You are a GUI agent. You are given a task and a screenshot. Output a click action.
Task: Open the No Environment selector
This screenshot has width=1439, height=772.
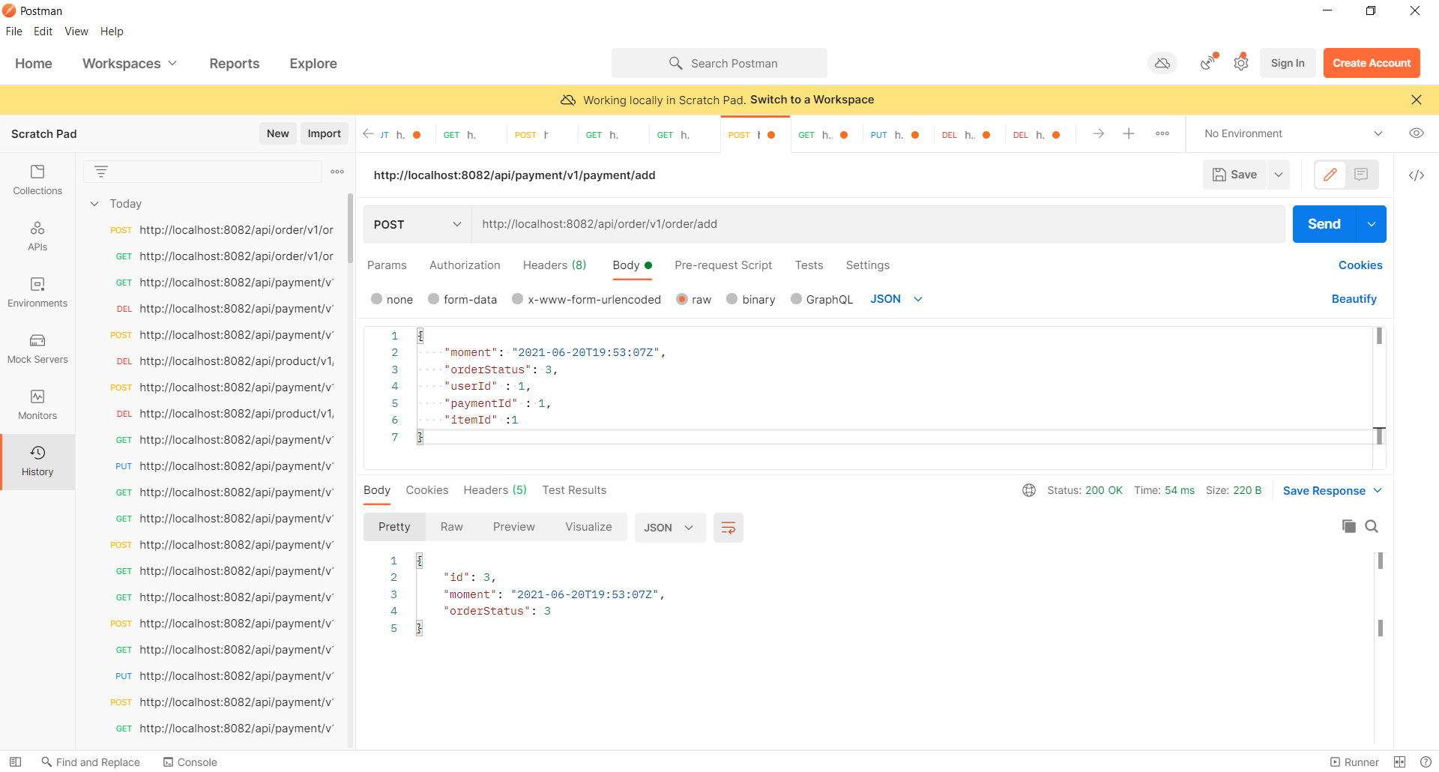click(x=1292, y=133)
